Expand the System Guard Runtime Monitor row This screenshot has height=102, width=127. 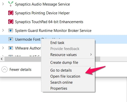click(3, 30)
